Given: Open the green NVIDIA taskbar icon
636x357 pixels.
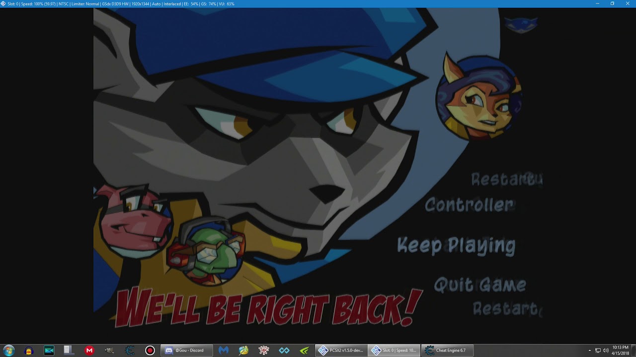Looking at the screenshot, I should click(x=304, y=351).
